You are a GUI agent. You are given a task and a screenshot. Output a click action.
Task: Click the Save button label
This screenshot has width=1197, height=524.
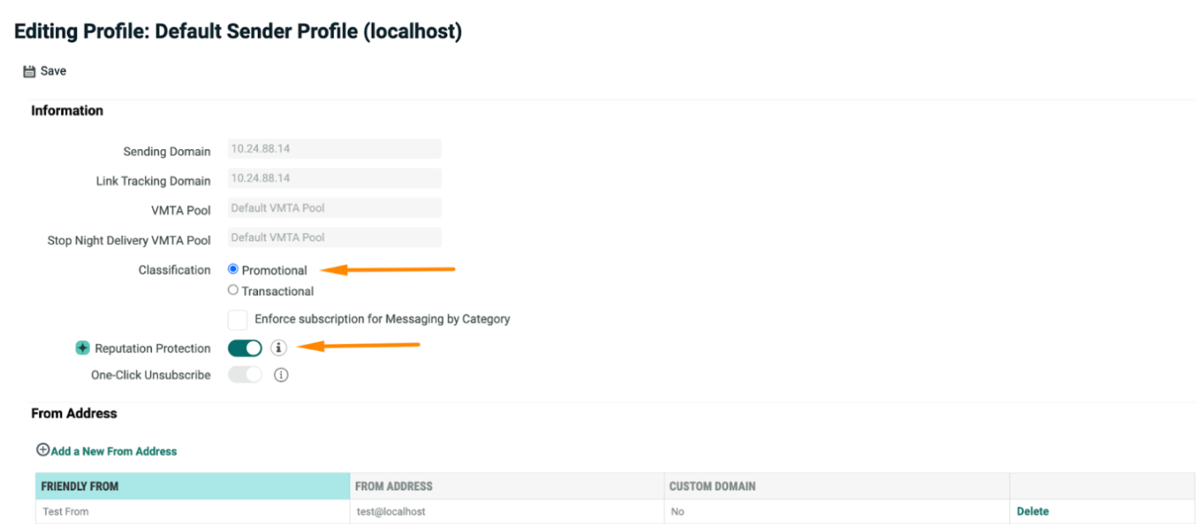coord(53,71)
